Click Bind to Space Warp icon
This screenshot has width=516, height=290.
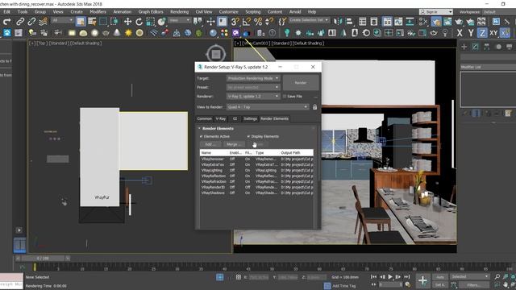(43, 22)
